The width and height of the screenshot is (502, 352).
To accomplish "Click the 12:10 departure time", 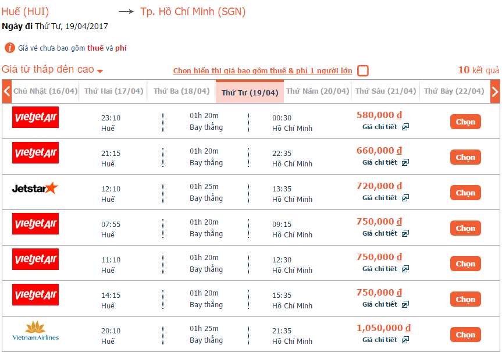I will [111, 189].
